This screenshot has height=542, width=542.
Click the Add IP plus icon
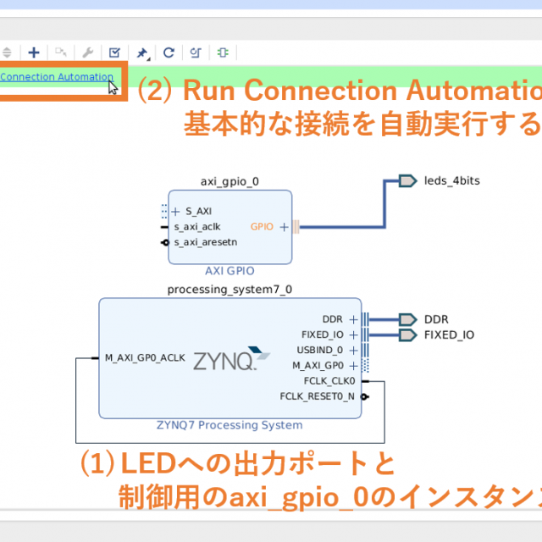tap(34, 53)
